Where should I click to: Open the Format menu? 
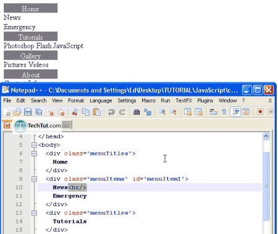76,100
